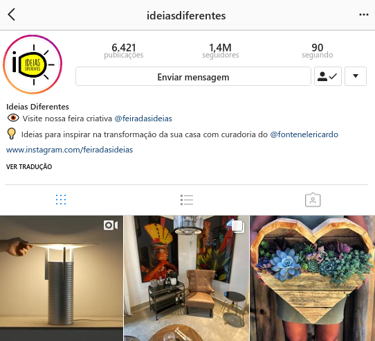Screen dimensions: 375x341
Task: Open the three-dot options menu
Action: (363, 15)
